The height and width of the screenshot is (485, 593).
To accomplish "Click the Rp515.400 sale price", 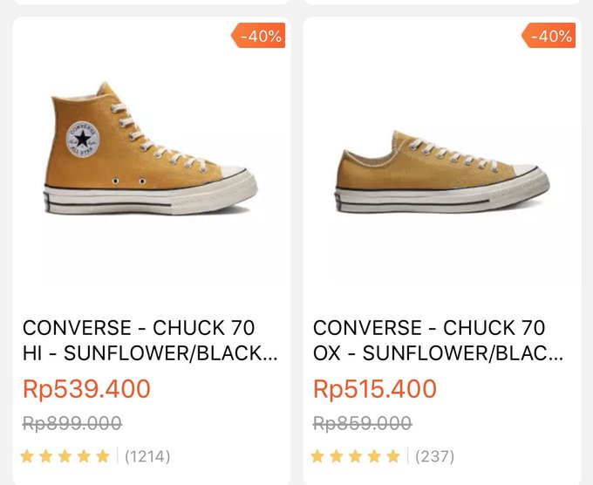I will 375,389.
